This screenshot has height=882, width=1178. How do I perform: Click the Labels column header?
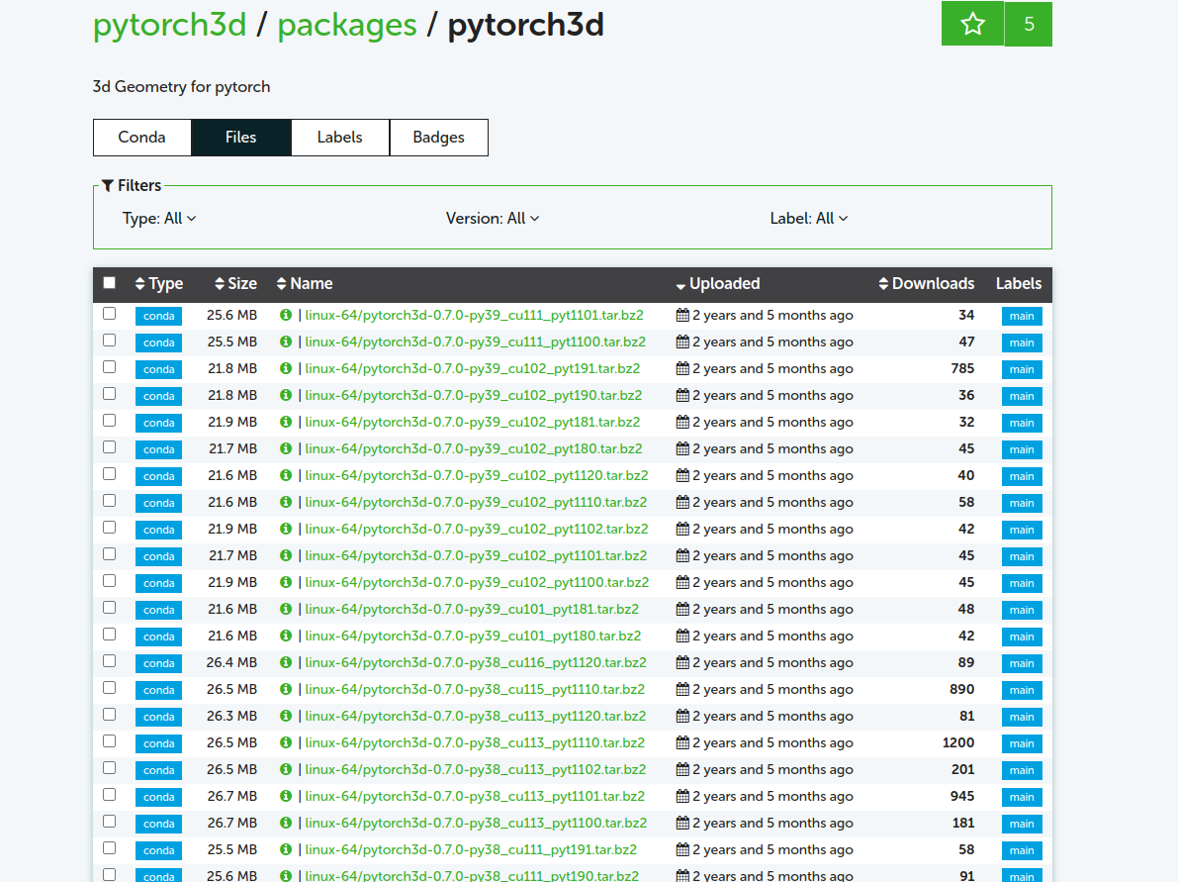1019,283
